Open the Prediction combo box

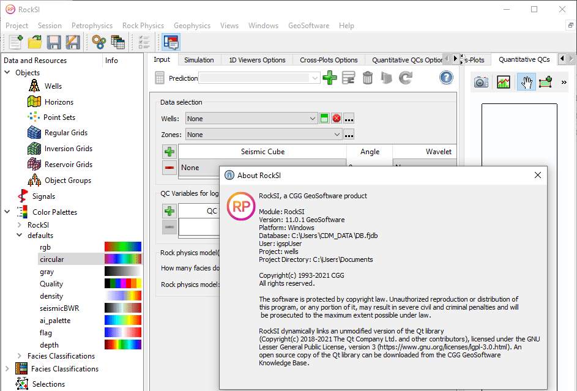click(x=259, y=78)
